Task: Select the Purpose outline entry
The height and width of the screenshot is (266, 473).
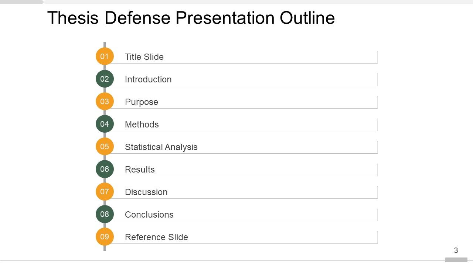Action: pos(142,102)
